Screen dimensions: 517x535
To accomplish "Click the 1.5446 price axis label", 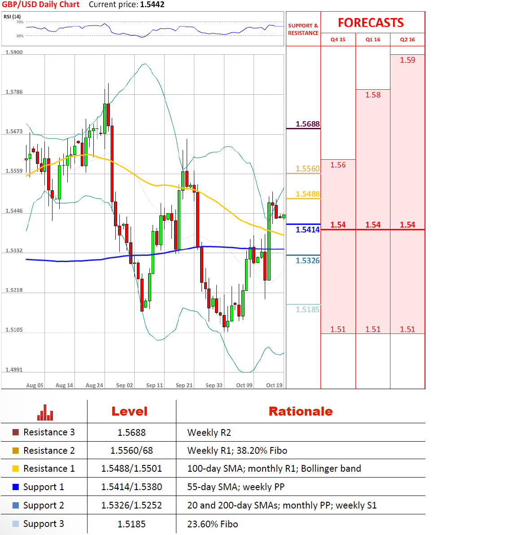I will (x=14, y=211).
